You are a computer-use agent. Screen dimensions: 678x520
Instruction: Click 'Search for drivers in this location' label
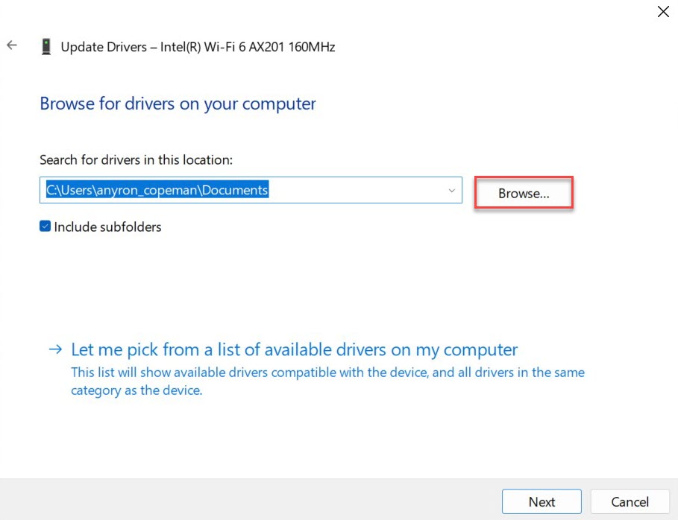point(136,160)
